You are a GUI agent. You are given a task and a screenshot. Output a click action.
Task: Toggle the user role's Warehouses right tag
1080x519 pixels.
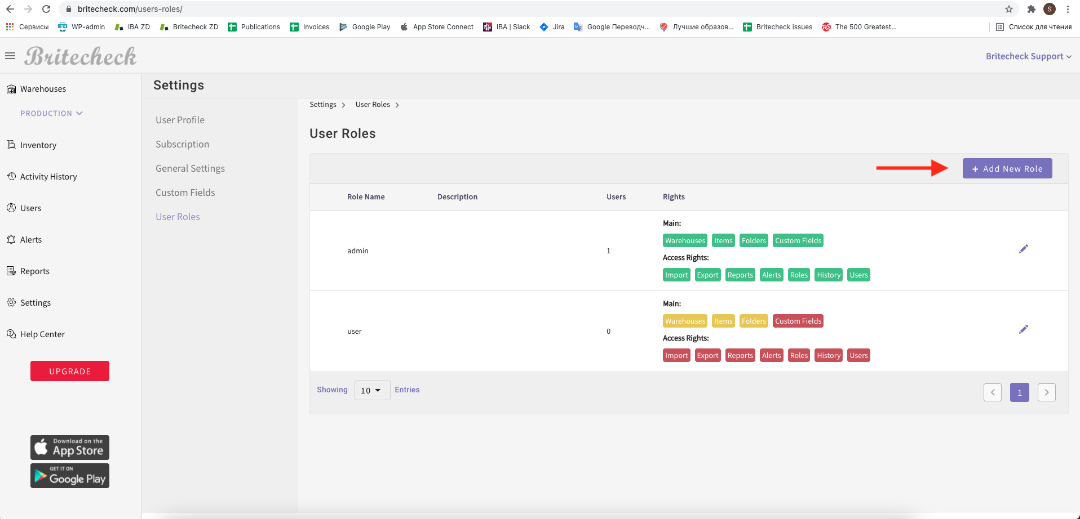click(x=685, y=321)
